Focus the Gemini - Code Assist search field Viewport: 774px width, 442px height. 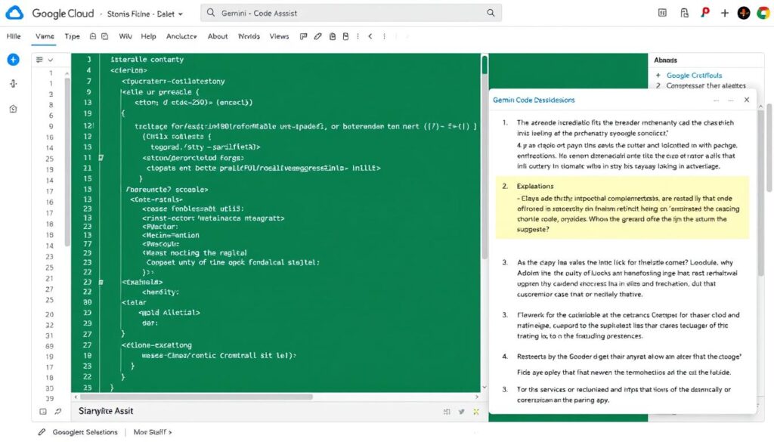(x=351, y=14)
